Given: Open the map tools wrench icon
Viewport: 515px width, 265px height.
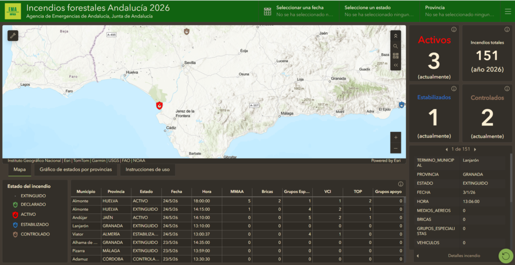Looking at the screenshot, I should [13, 36].
